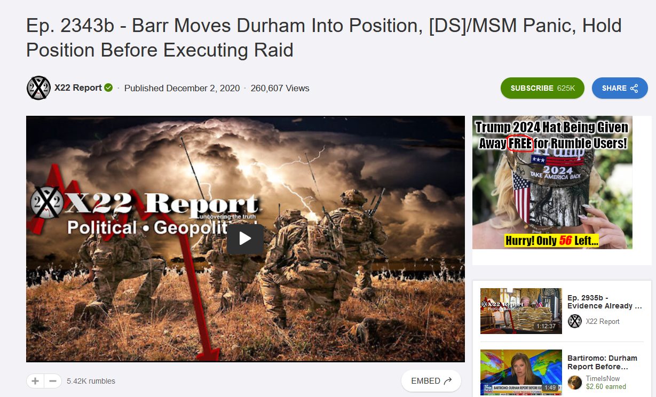This screenshot has height=397, width=656.
Task: Downvote the video with the minus rumble button
Action: 52,381
